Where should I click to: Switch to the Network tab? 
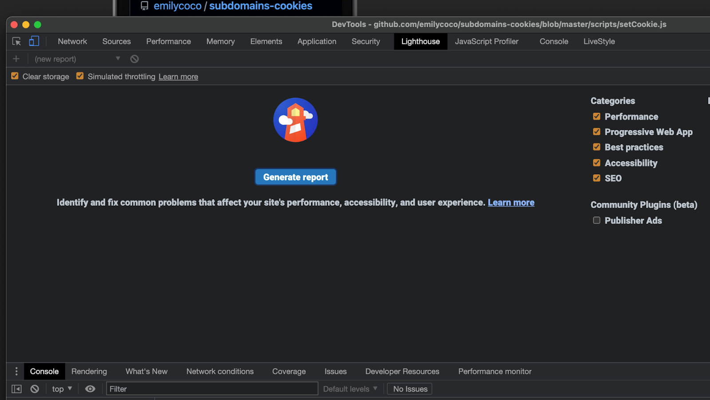[72, 41]
